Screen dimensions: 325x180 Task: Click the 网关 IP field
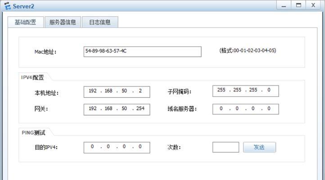tap(117, 109)
